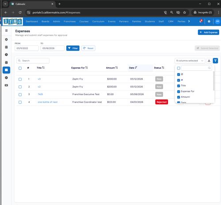Go to Franchises in top navigation
This screenshot has height=205, width=221.
[x=69, y=21]
